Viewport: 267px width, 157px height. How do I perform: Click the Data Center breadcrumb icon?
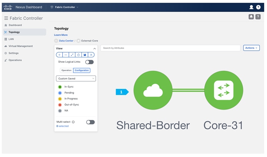point(56,41)
